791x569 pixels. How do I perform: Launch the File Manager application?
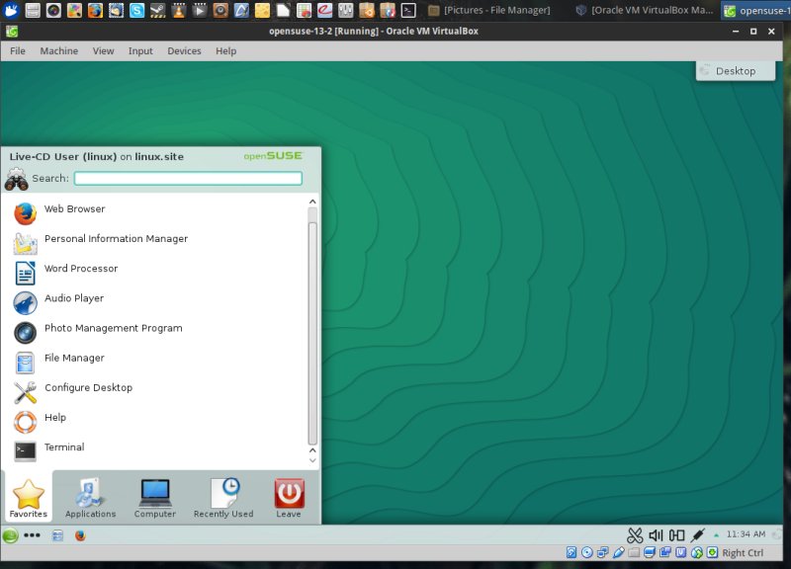point(74,358)
